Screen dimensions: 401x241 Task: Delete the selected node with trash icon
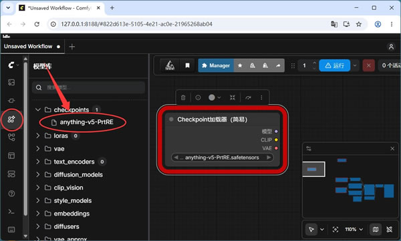coord(183,97)
